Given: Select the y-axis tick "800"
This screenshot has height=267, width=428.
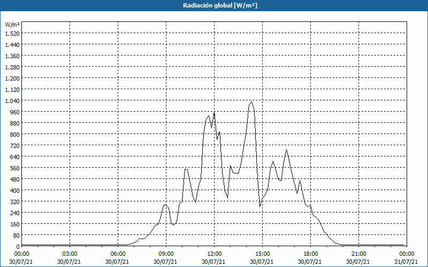Looking at the screenshot, I should pyautogui.click(x=15, y=135).
